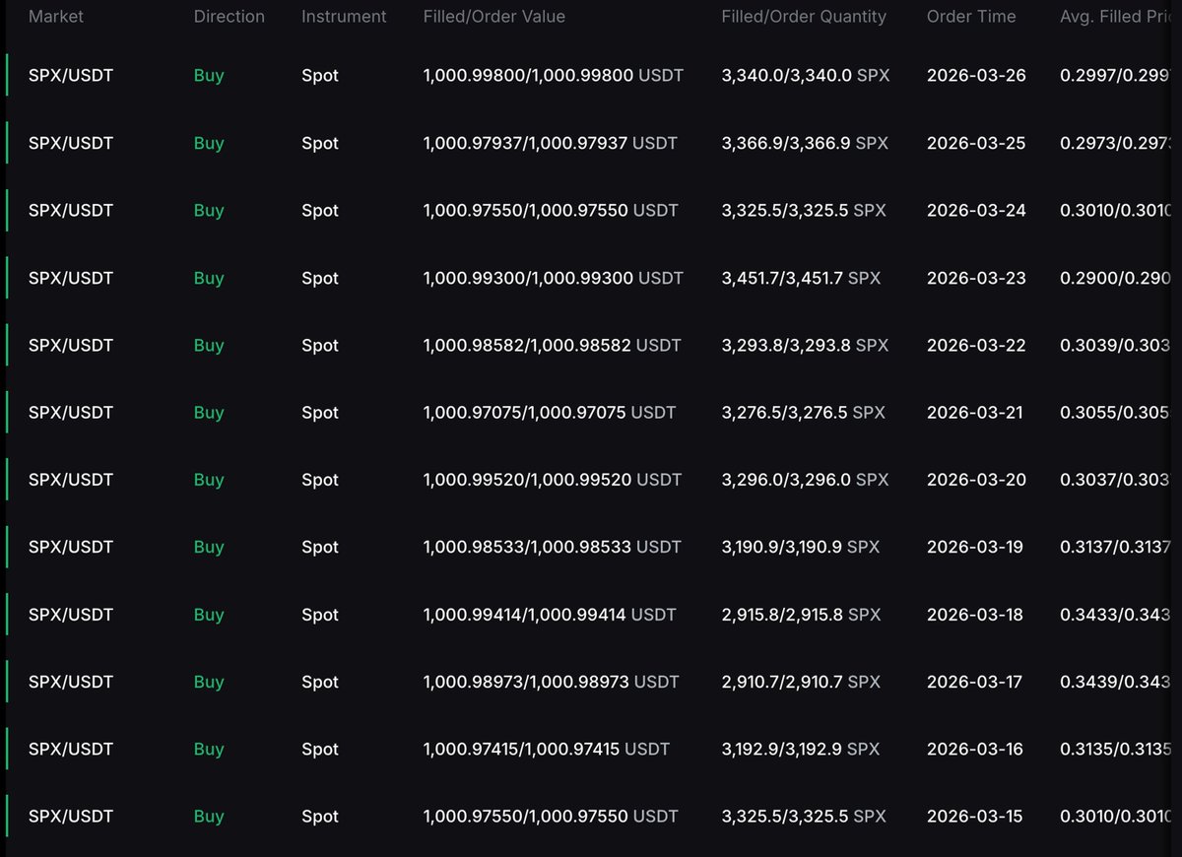Open SPX/USDT market in the 2026-03-25 row
The width and height of the screenshot is (1182, 857).
point(71,143)
